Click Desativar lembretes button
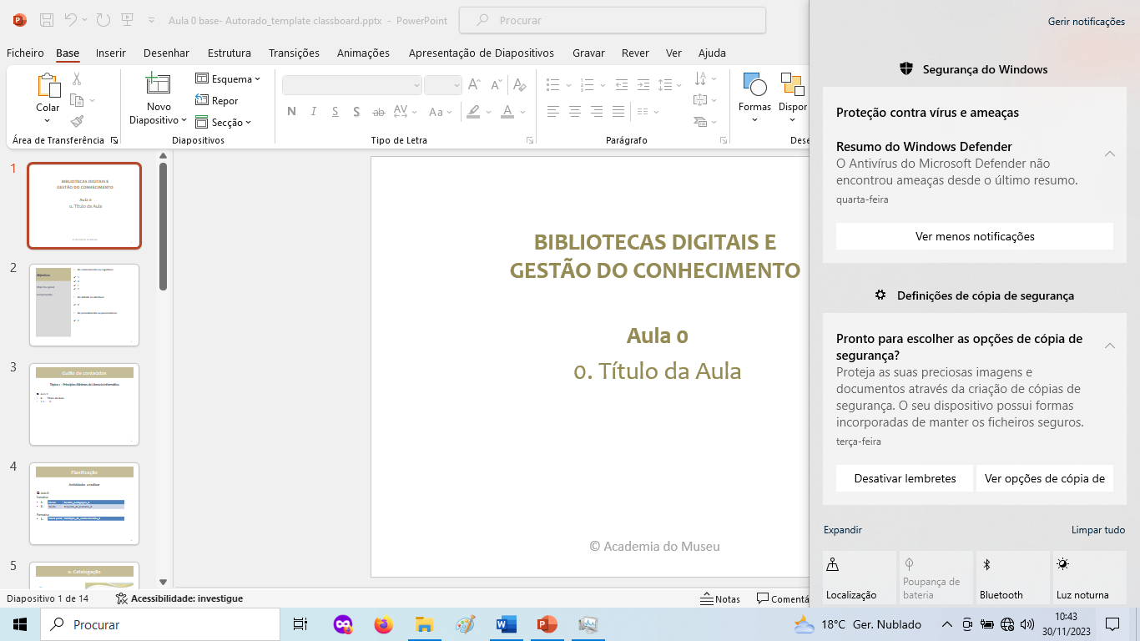1140x641 pixels. click(x=904, y=477)
